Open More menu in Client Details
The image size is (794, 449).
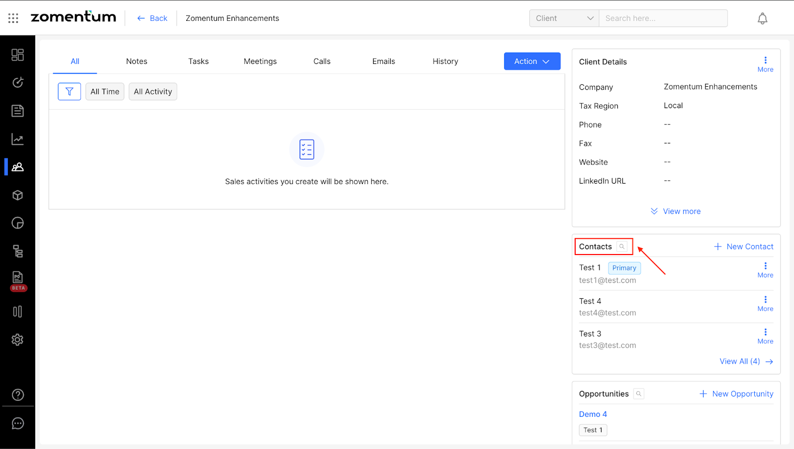pos(765,64)
